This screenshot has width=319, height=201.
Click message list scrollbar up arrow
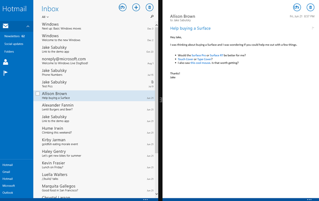(x=156, y=25)
